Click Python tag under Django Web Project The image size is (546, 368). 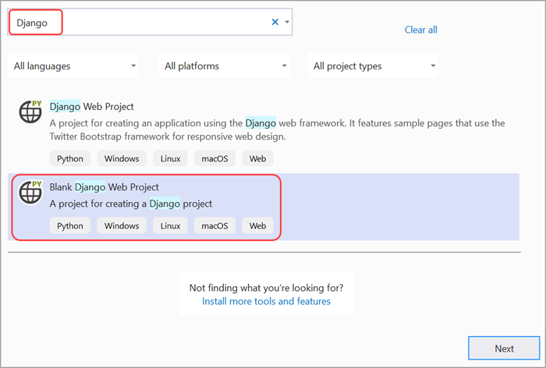click(70, 158)
